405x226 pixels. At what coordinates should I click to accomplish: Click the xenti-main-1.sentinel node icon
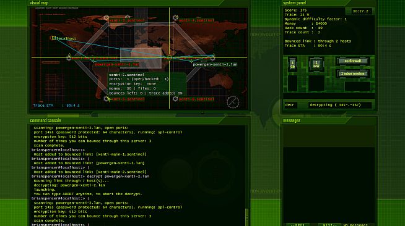point(69,57)
